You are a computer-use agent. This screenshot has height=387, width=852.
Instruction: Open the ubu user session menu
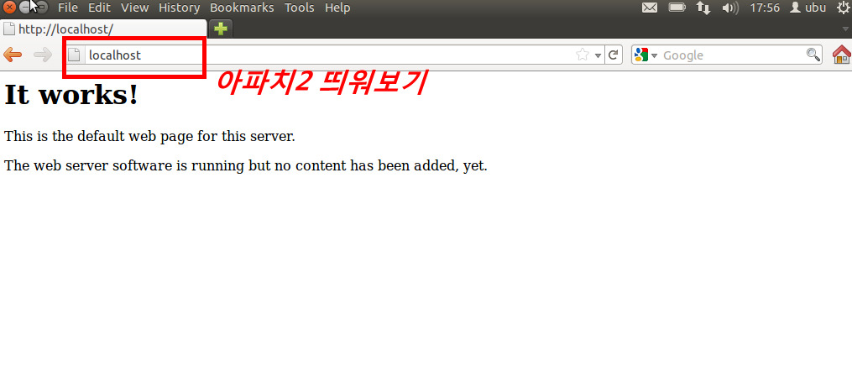(x=808, y=8)
